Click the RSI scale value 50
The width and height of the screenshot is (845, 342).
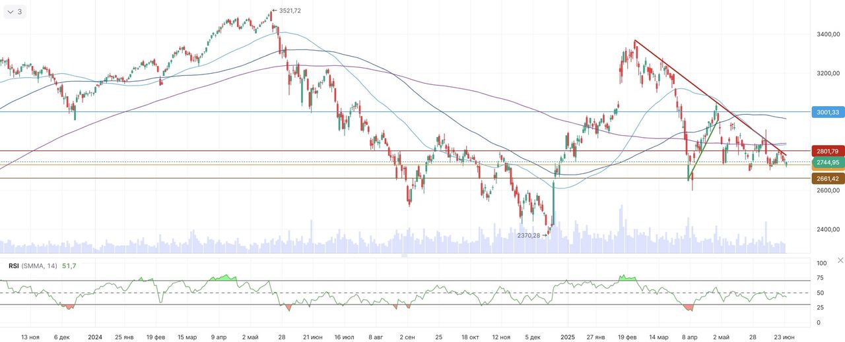pos(821,293)
